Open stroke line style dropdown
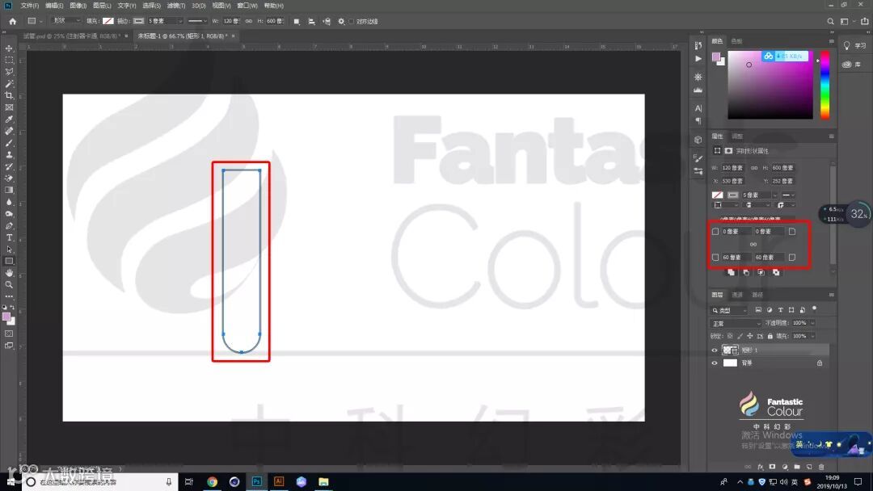The image size is (873, 491). [197, 21]
